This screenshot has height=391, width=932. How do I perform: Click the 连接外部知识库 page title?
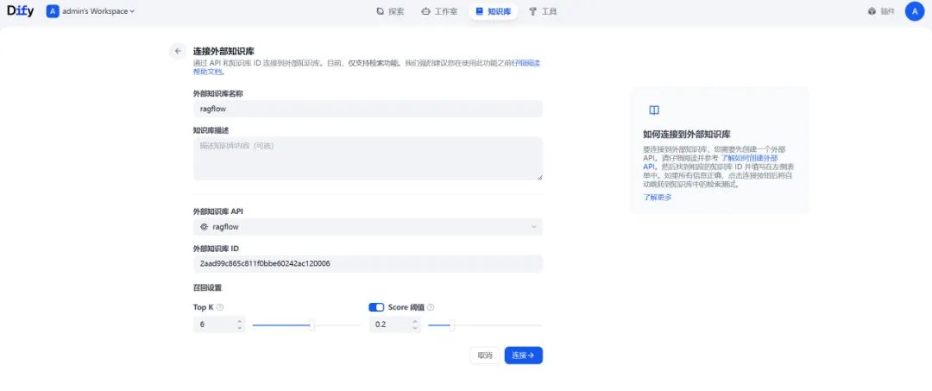pos(224,51)
